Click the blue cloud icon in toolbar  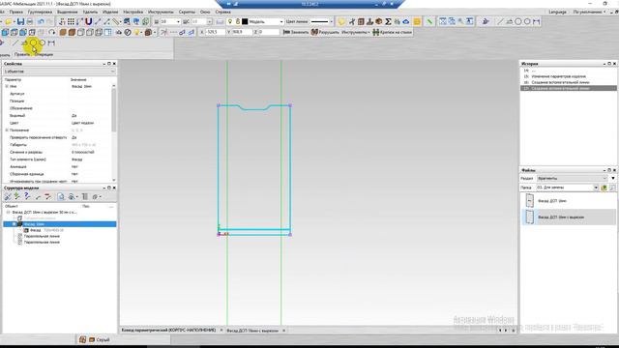tap(405, 21)
